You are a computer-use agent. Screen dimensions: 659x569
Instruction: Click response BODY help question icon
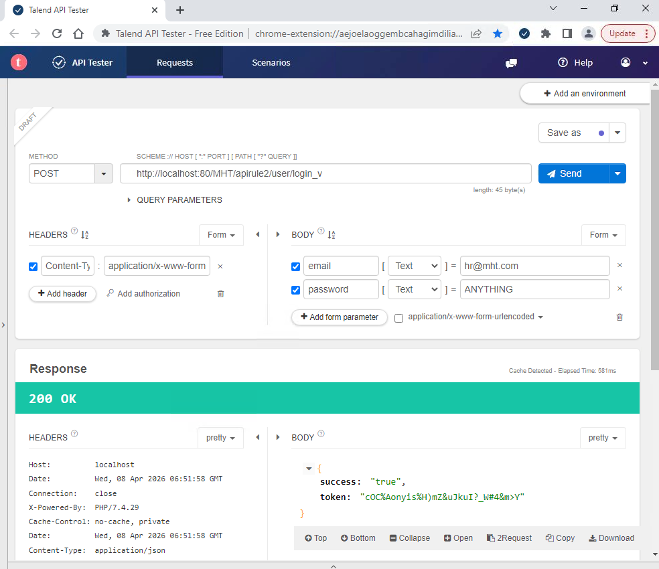321,434
